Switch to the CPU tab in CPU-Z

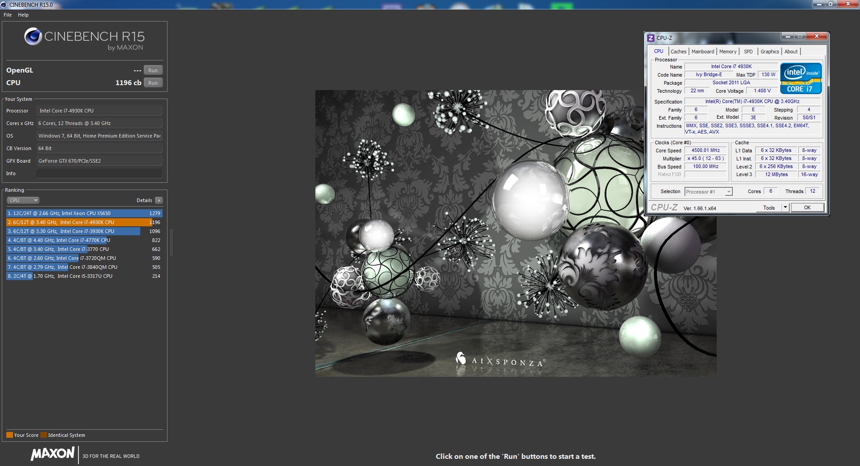658,51
